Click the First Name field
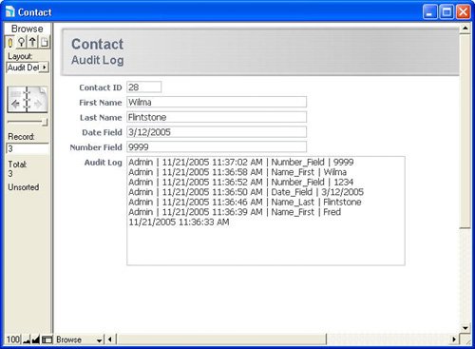The image size is (475, 349). pyautogui.click(x=217, y=102)
